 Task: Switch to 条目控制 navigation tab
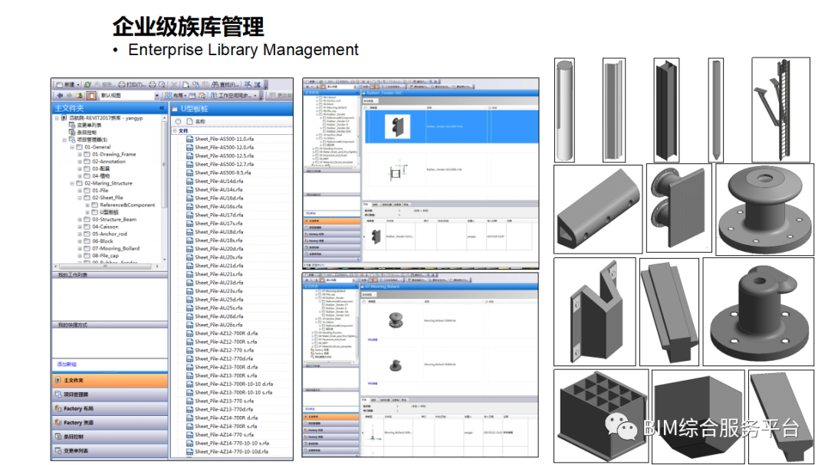(x=110, y=437)
